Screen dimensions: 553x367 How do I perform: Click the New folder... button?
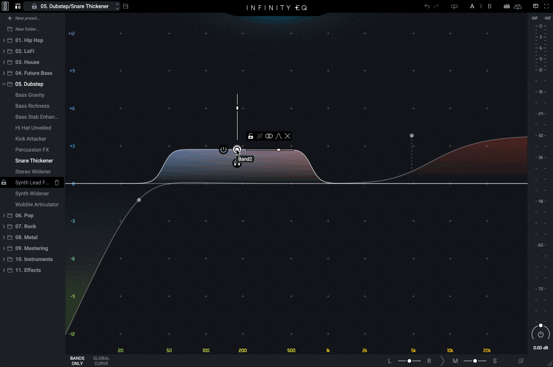point(27,29)
